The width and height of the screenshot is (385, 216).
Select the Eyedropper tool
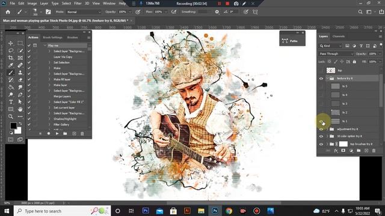pos(11,65)
